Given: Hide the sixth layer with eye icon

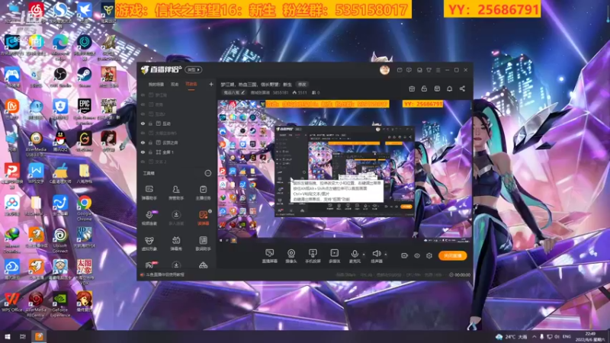Looking at the screenshot, I should coord(143,143).
